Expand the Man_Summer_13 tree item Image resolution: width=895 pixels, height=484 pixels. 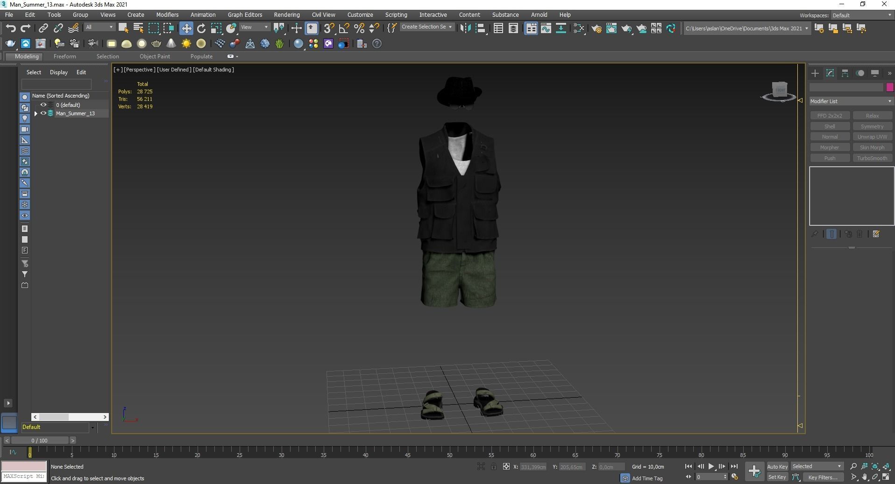point(36,113)
